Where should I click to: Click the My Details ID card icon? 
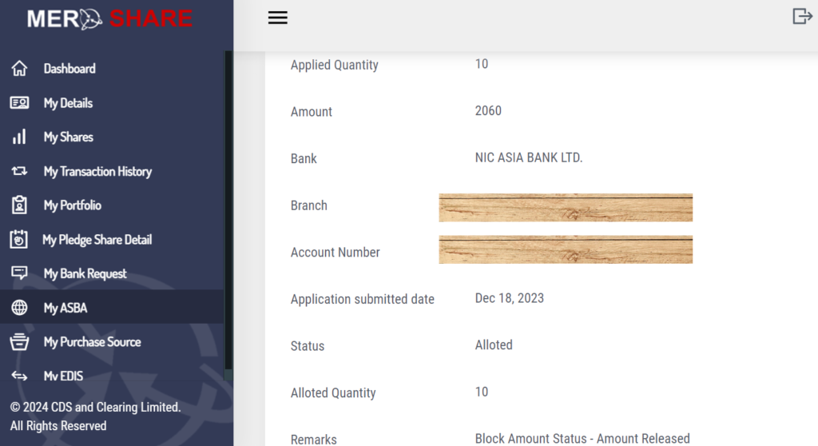[x=19, y=103]
